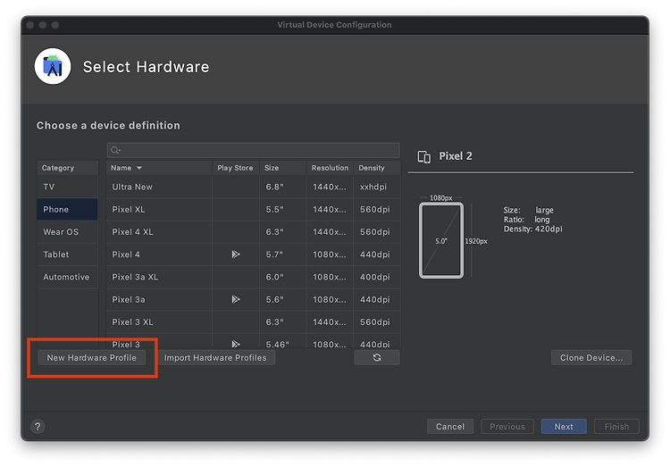The width and height of the screenshot is (670, 467).
Task: Select the Pixel 4 XL device row
Action: tap(254, 231)
